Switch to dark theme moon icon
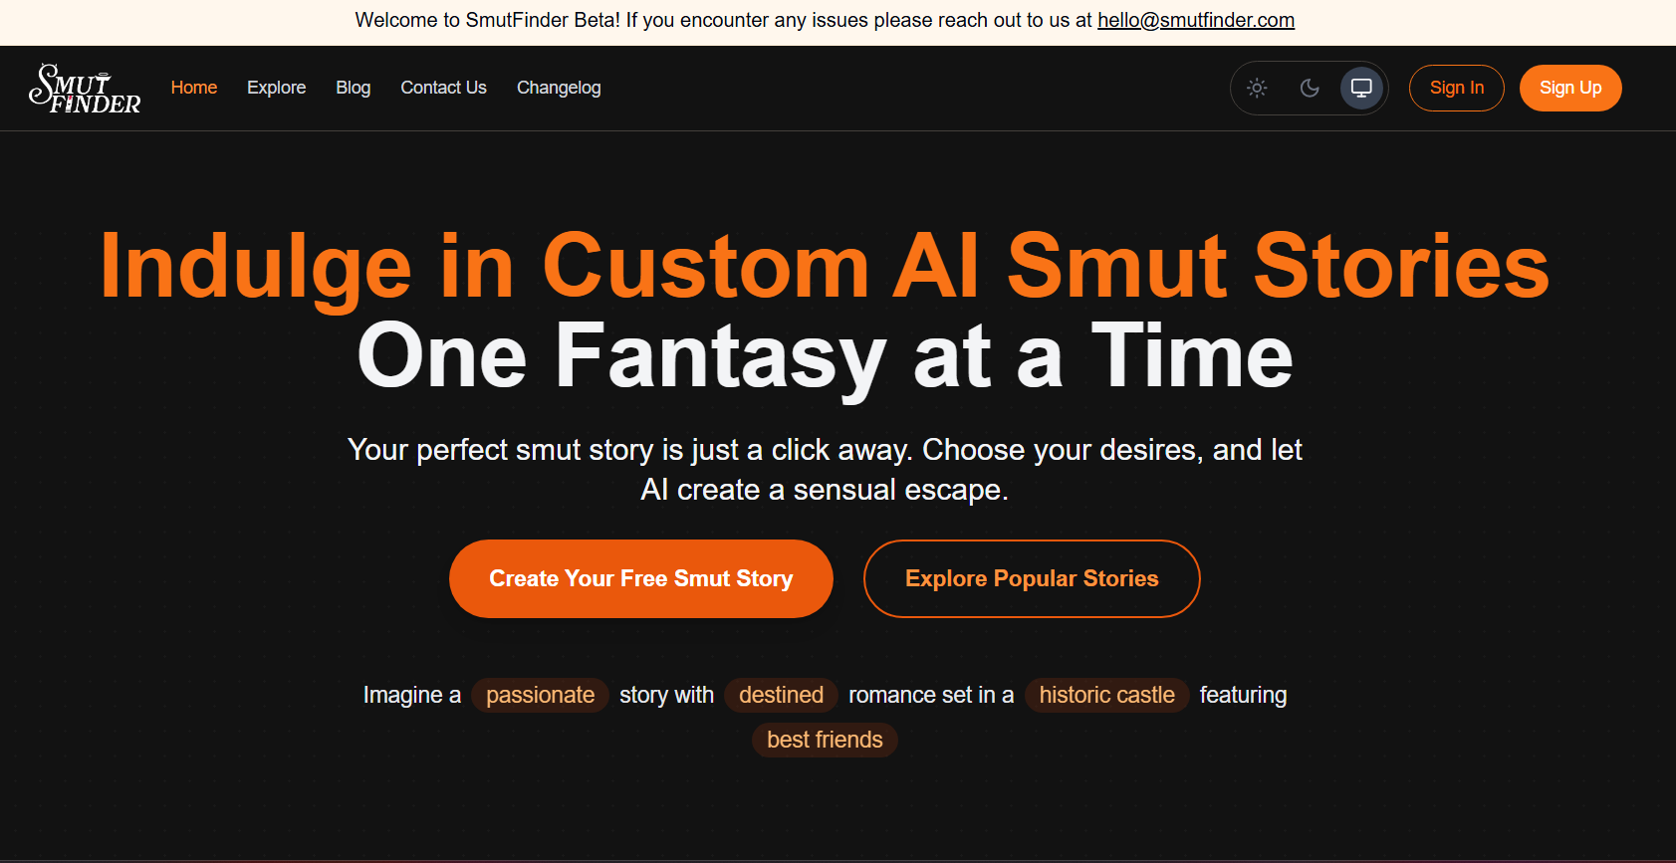This screenshot has width=1676, height=863. click(1310, 88)
